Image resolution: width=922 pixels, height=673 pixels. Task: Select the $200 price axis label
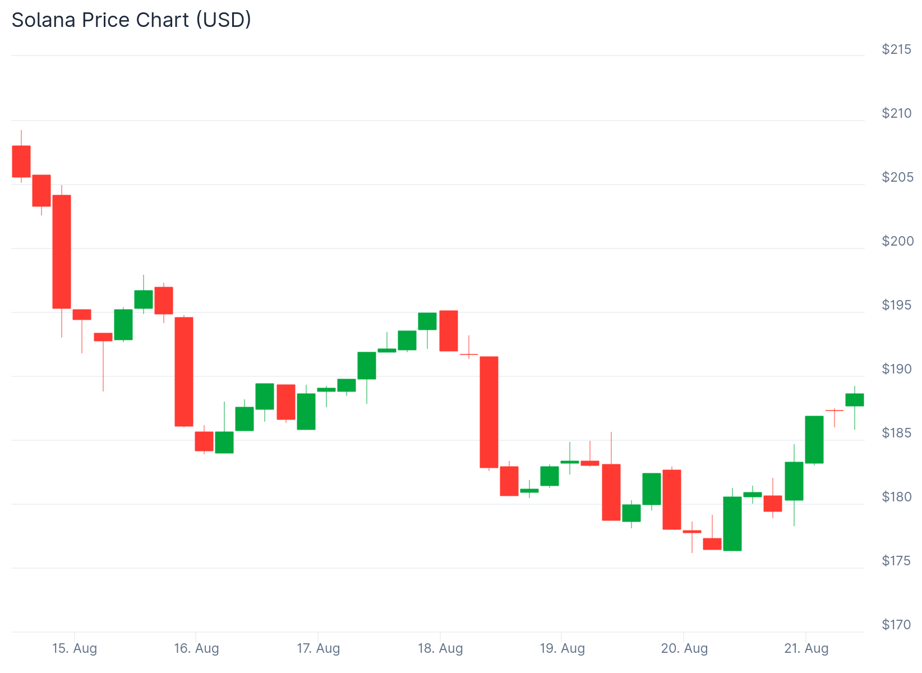point(897,241)
